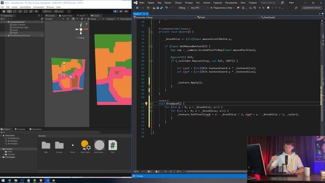Switch to the Scene tab
Viewport: 325px width, 183px height.
pyautogui.click(x=50, y=16)
